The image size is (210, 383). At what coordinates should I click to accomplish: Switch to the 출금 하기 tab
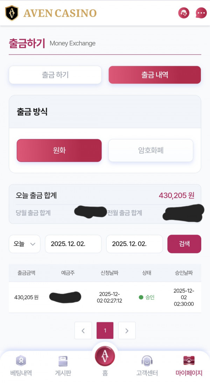click(55, 75)
